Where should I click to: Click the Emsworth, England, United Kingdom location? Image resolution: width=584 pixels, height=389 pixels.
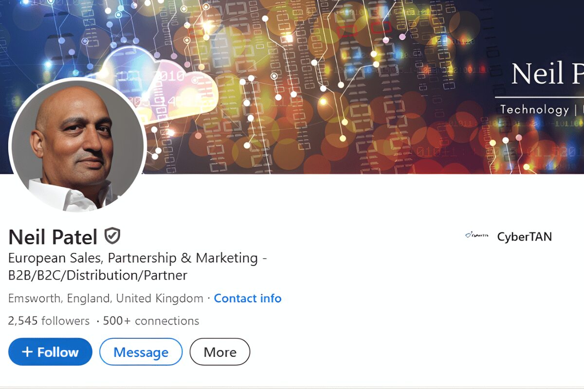106,298
